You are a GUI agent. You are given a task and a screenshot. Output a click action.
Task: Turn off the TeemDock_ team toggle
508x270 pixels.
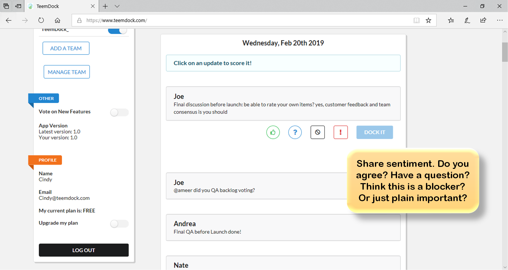pos(117,31)
